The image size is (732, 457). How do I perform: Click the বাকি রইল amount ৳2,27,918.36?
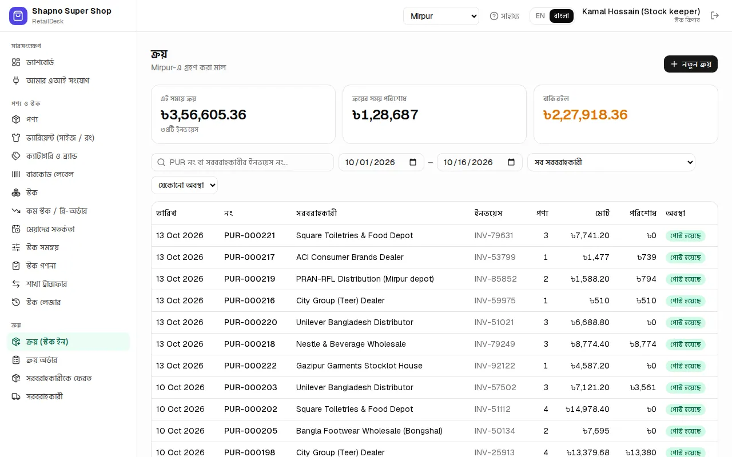(586, 115)
